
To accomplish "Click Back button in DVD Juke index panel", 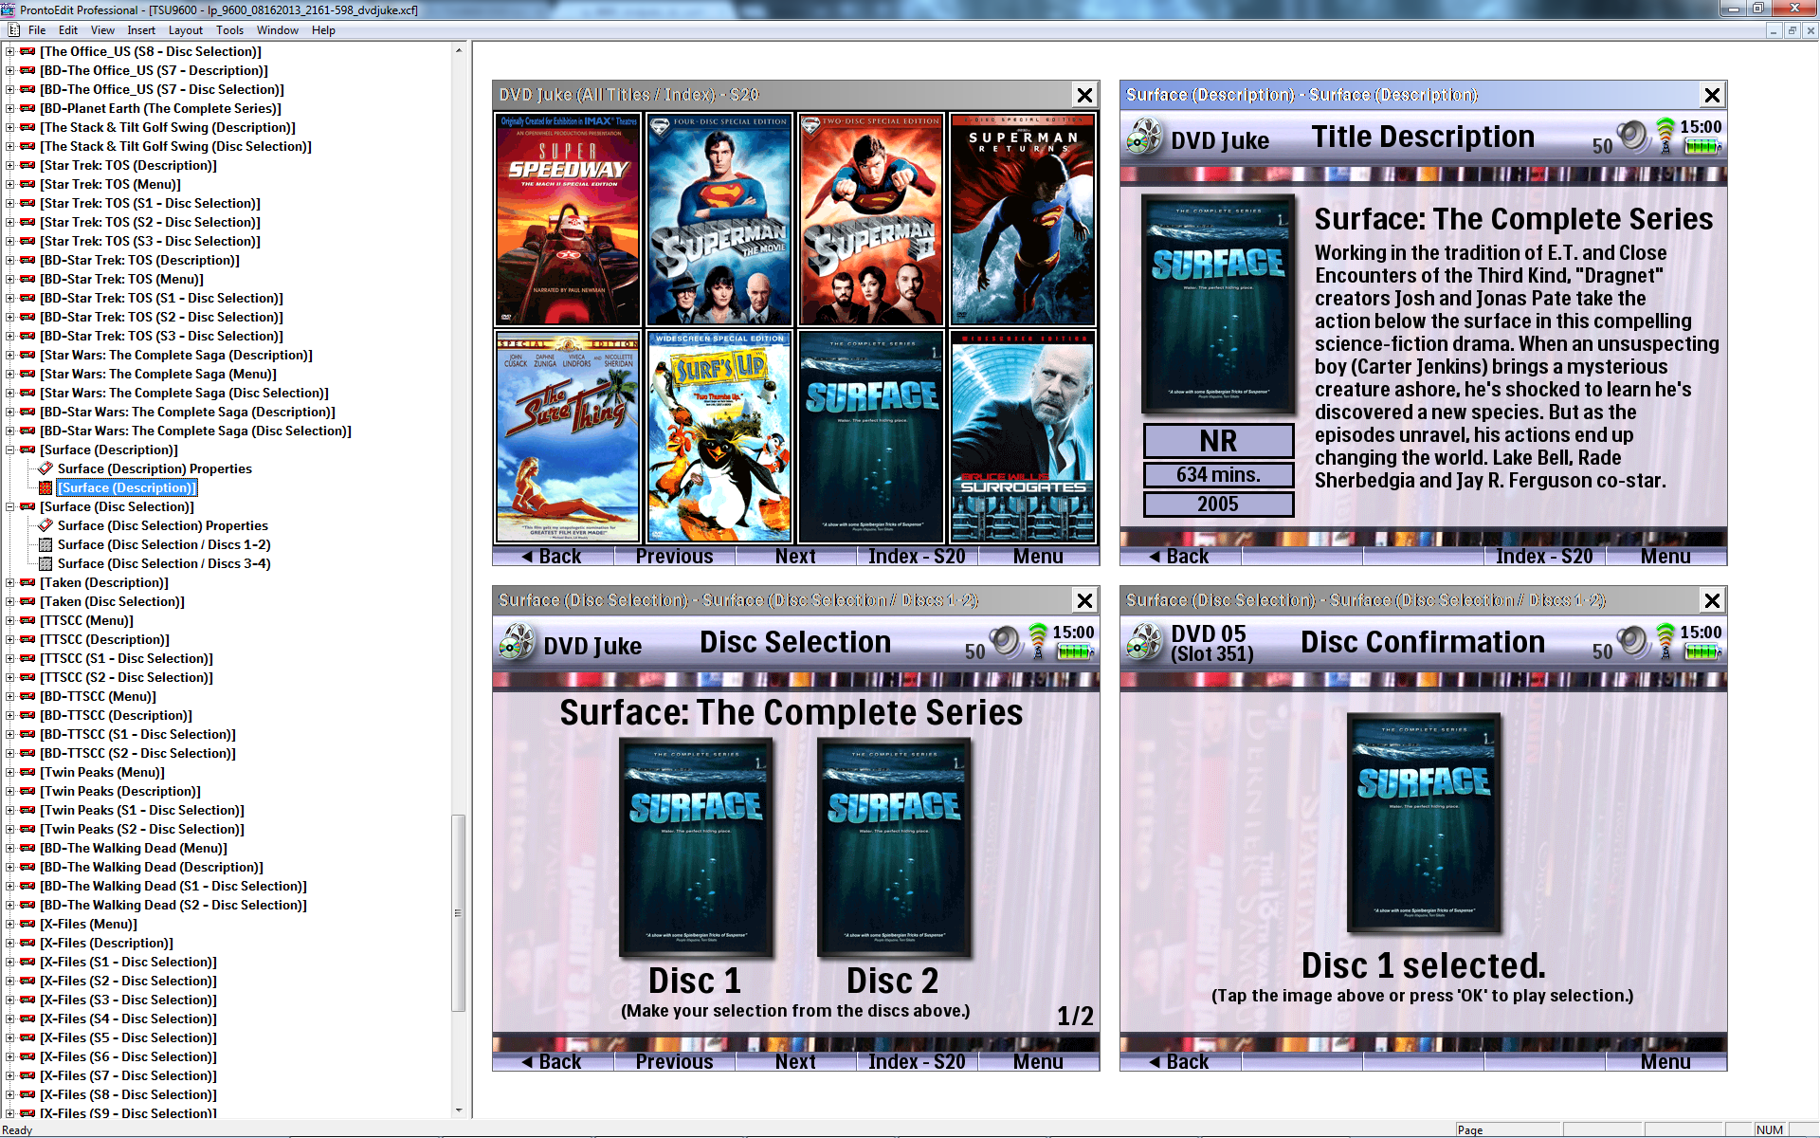I will click(x=553, y=557).
